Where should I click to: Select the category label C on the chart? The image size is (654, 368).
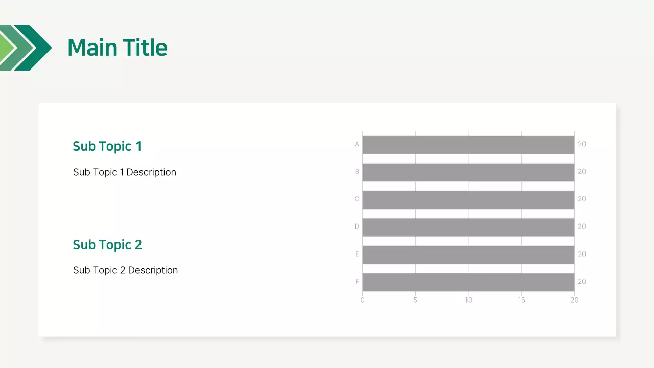pos(357,199)
